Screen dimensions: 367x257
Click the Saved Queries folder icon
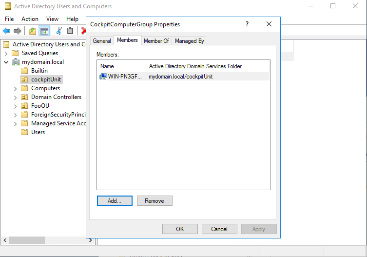(x=15, y=53)
